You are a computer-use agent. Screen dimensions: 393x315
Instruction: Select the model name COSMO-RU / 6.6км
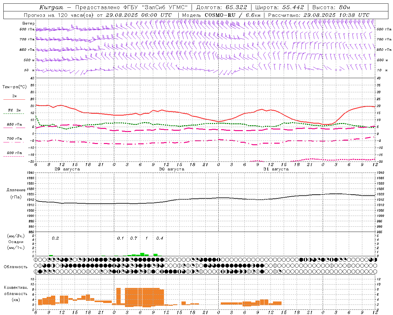click(x=232, y=15)
